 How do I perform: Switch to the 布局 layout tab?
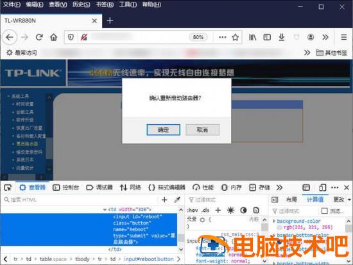coord(291,200)
